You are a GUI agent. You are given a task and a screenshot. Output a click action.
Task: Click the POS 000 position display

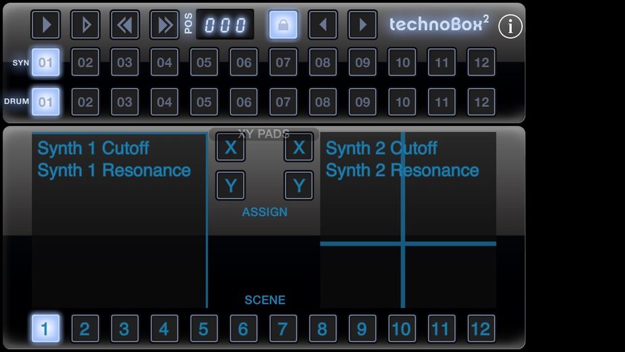coord(225,25)
